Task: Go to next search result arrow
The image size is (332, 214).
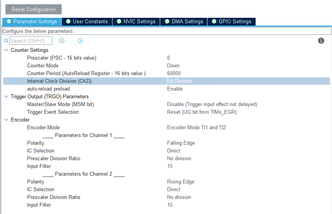Action: pyautogui.click(x=80, y=41)
